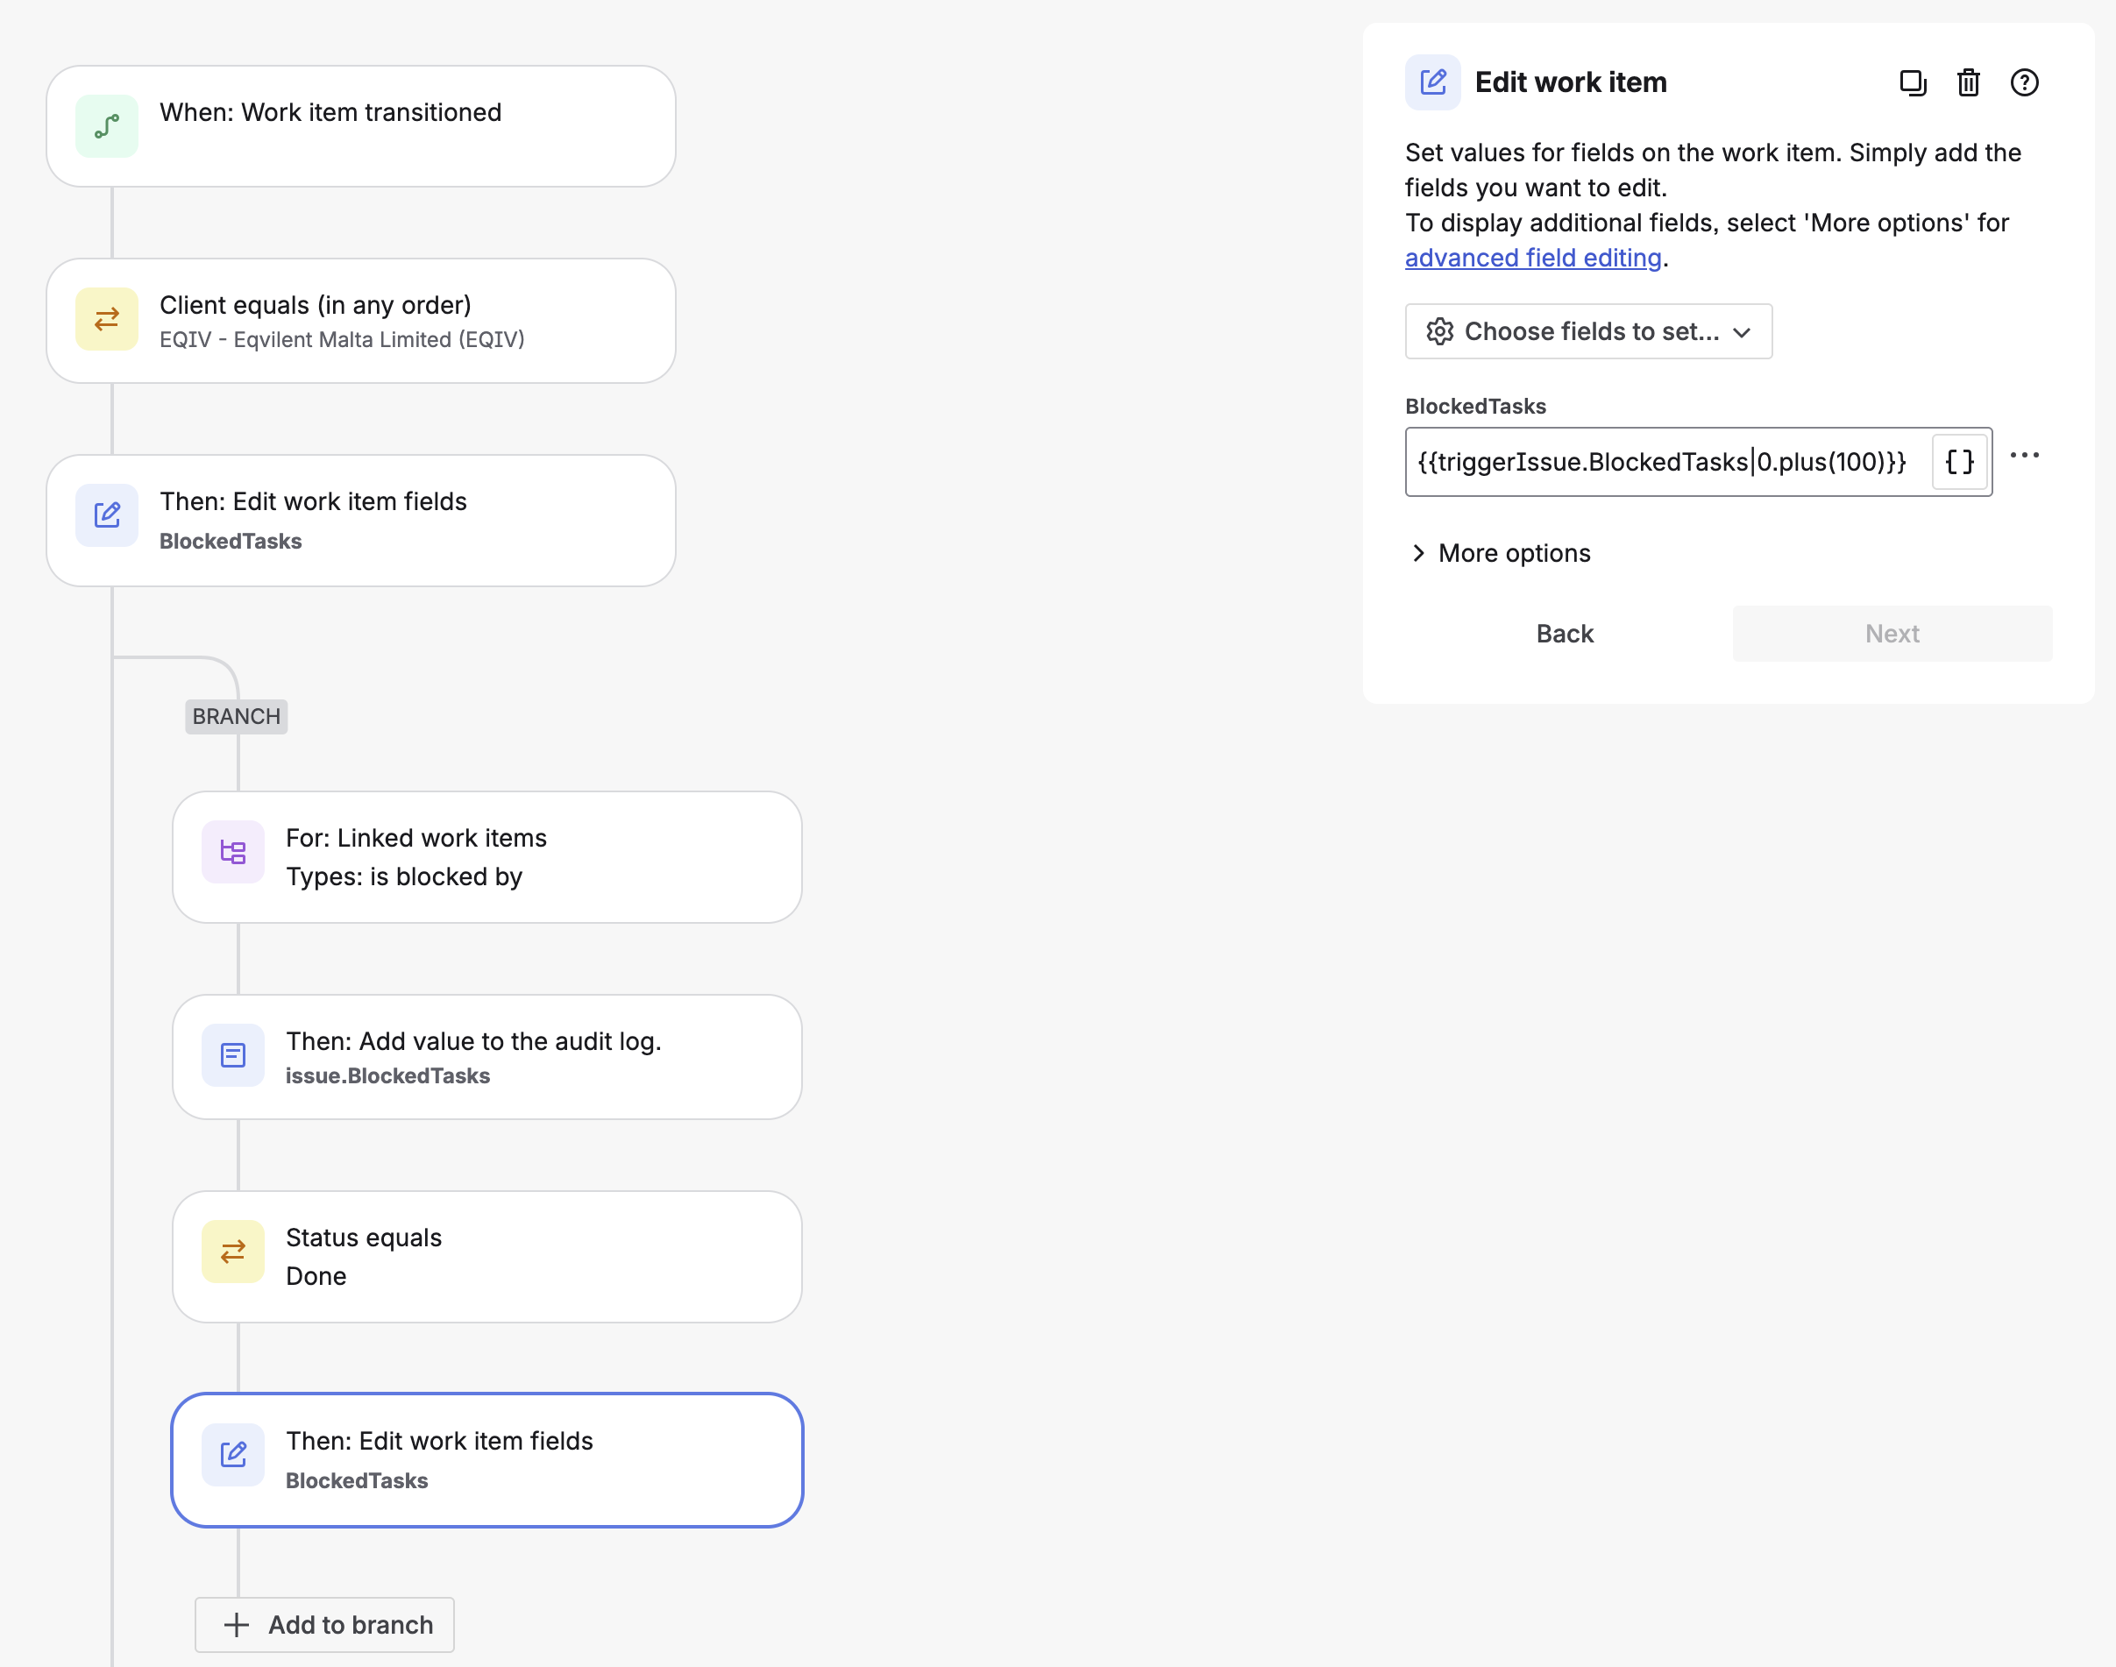The height and width of the screenshot is (1667, 2116).
Task: Click the EQIV - Eqvilent Malta Limited text
Action: point(342,340)
